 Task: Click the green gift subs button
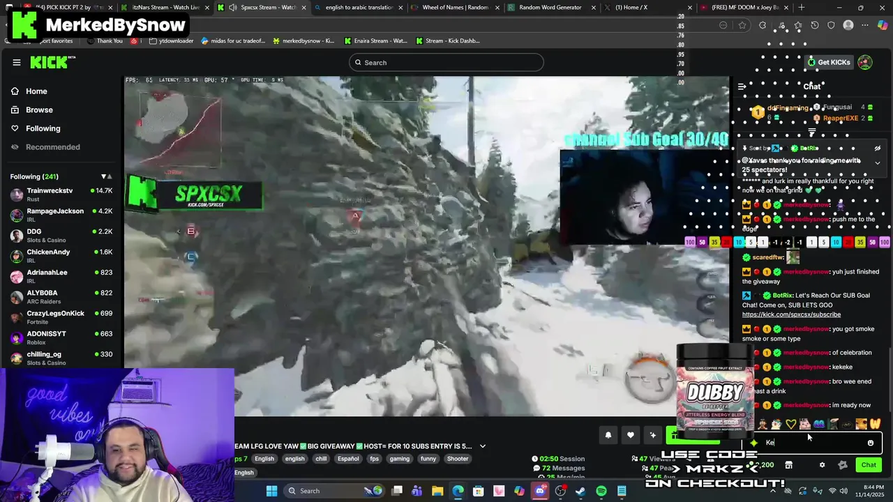tap(693, 435)
